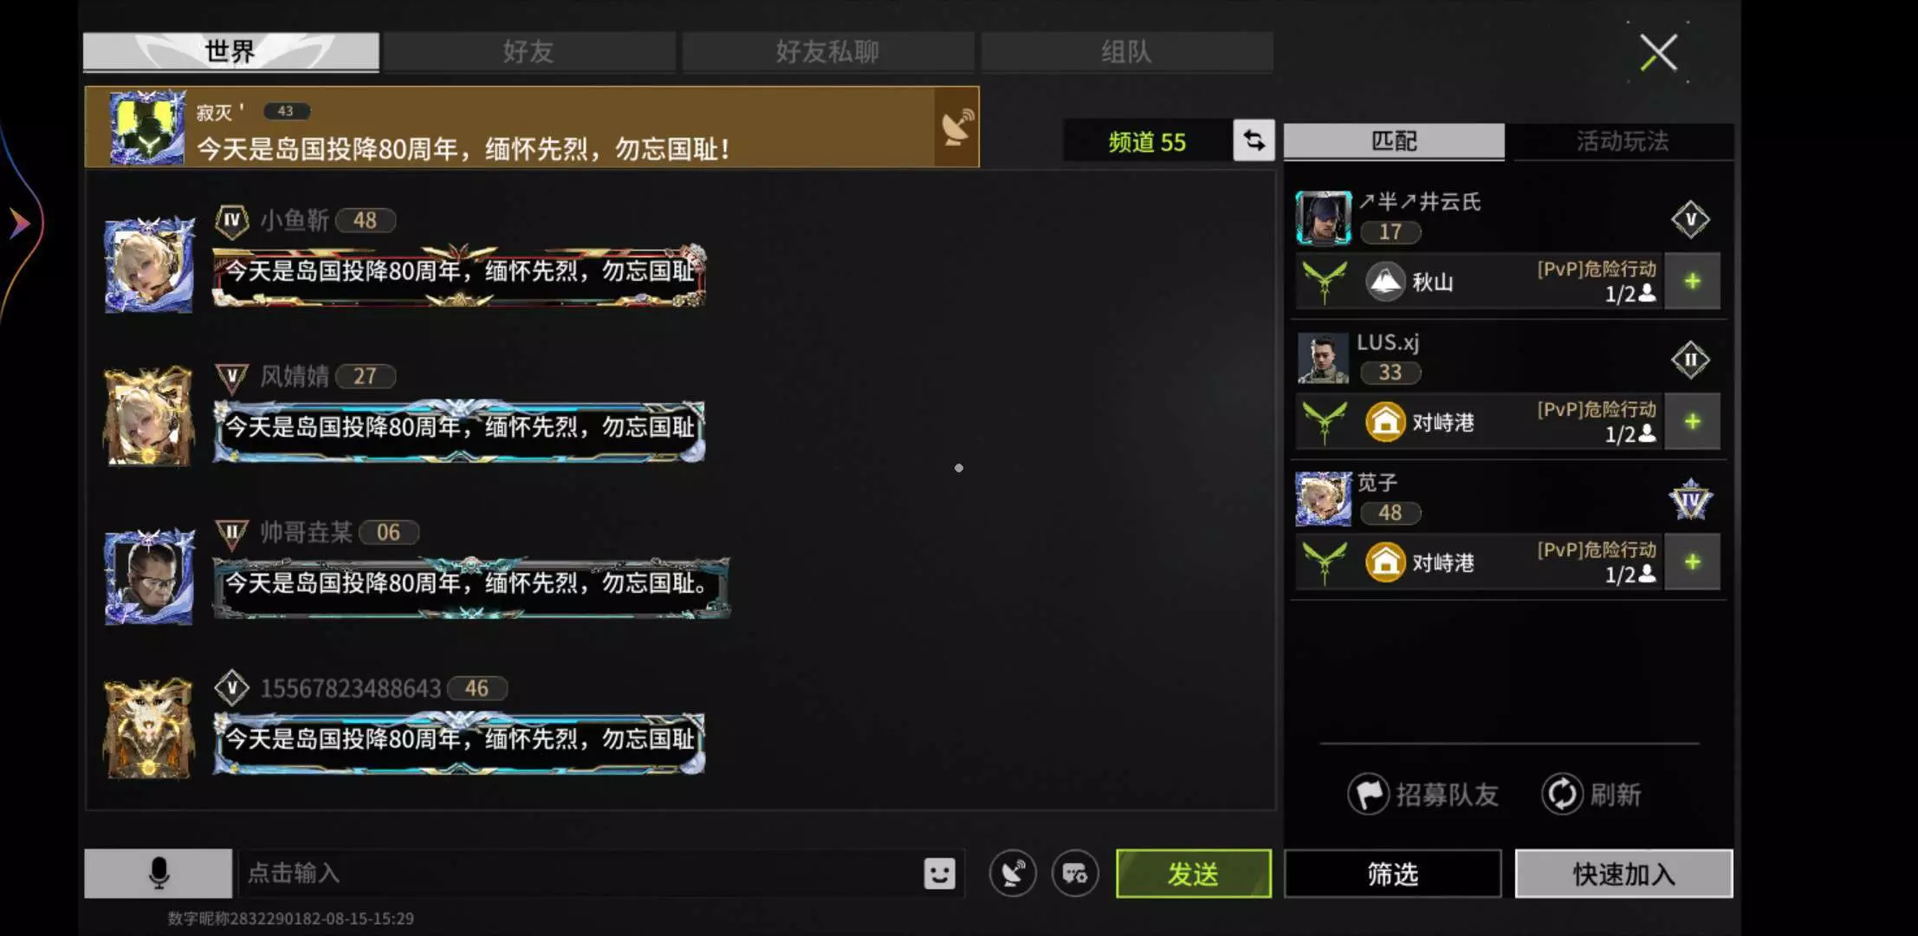1918x936 pixels.
Task: Click the 快速加入 quick join button
Action: click(1623, 874)
